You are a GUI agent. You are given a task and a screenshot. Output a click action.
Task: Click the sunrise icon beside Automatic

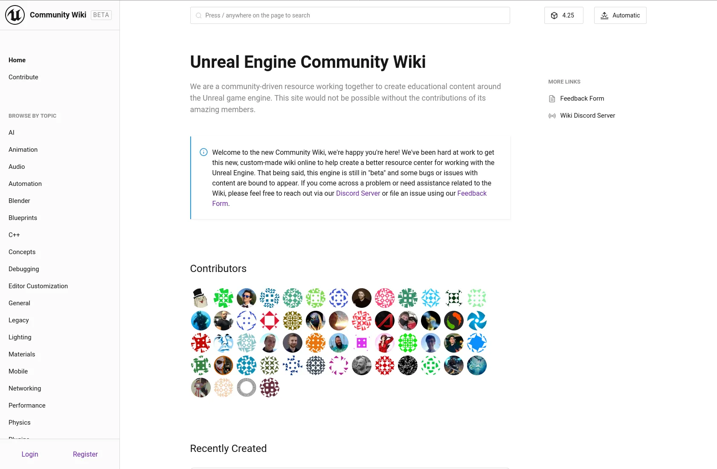pos(604,15)
